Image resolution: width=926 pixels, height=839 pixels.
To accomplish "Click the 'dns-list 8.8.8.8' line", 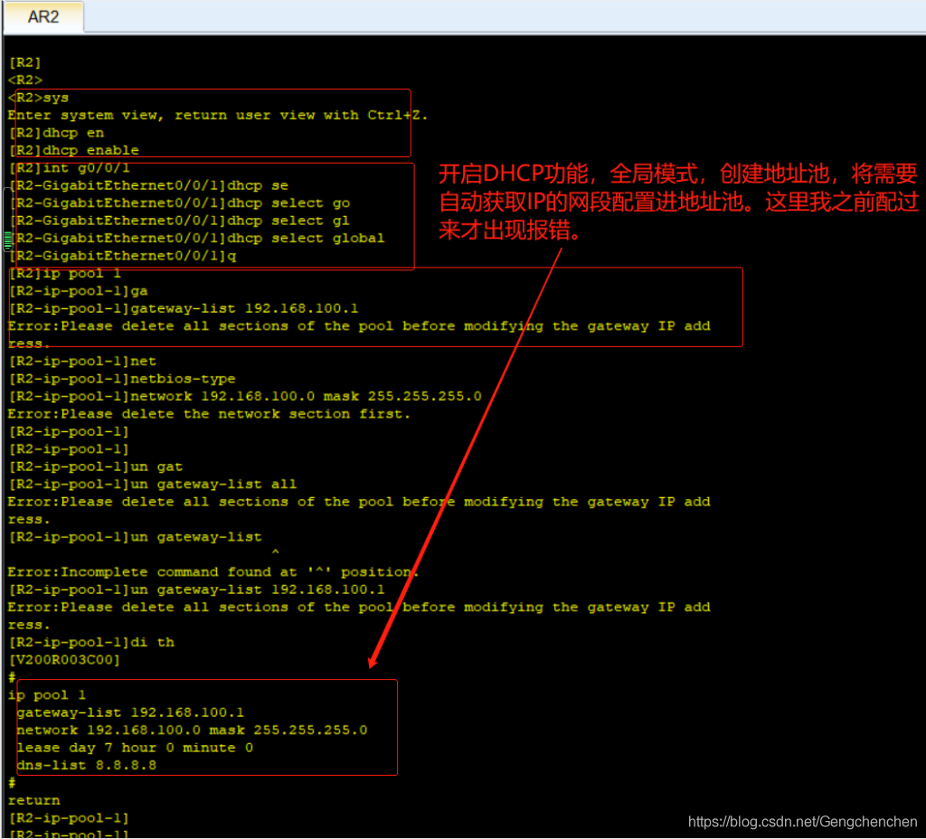I will click(x=87, y=766).
